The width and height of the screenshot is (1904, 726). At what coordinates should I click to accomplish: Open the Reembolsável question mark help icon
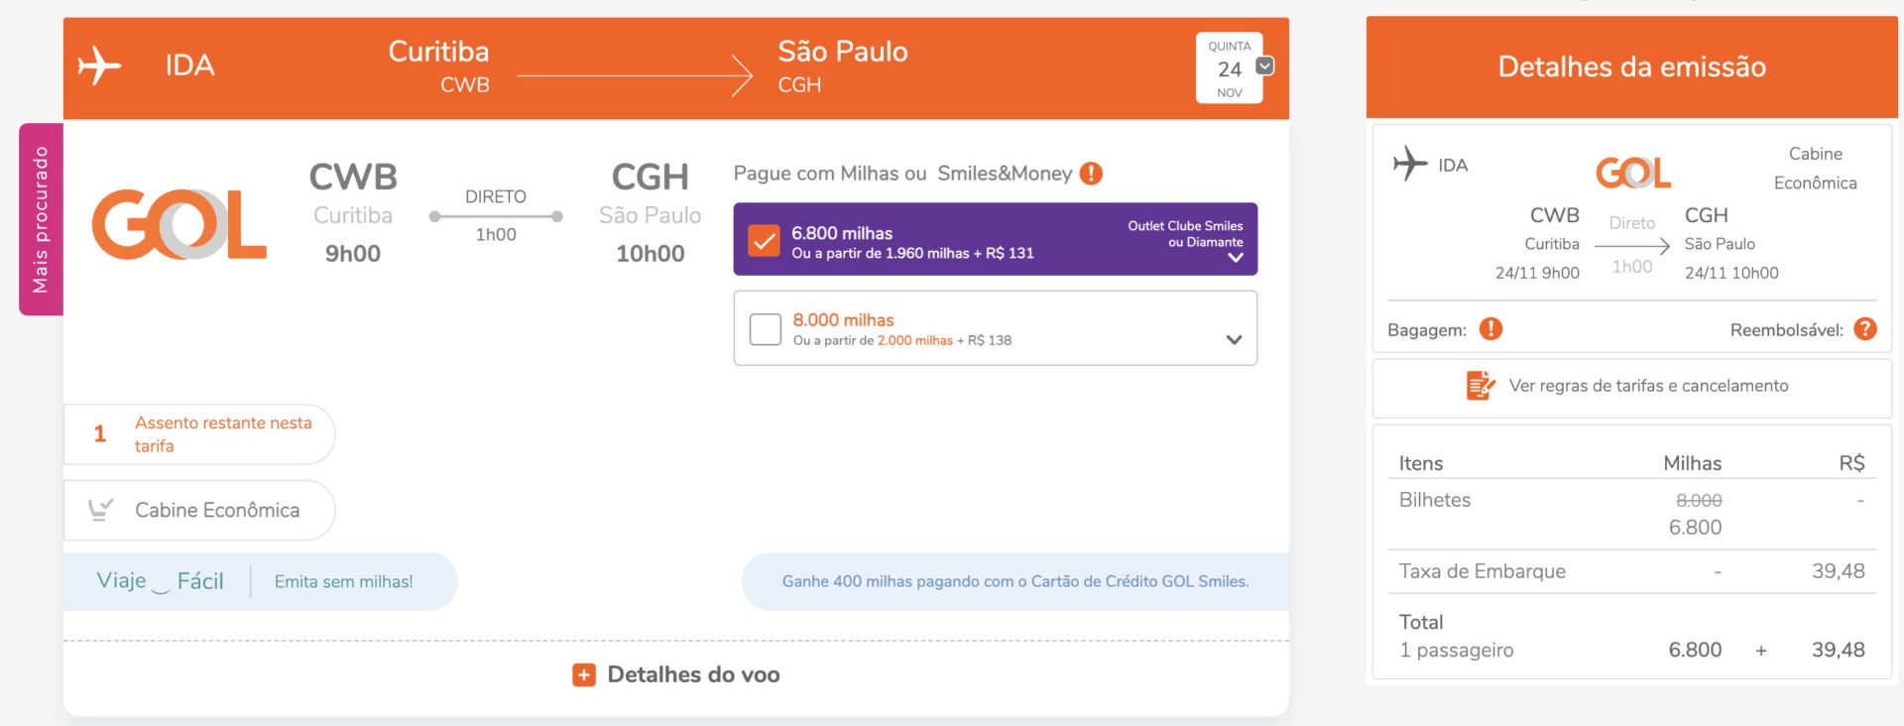(1865, 329)
